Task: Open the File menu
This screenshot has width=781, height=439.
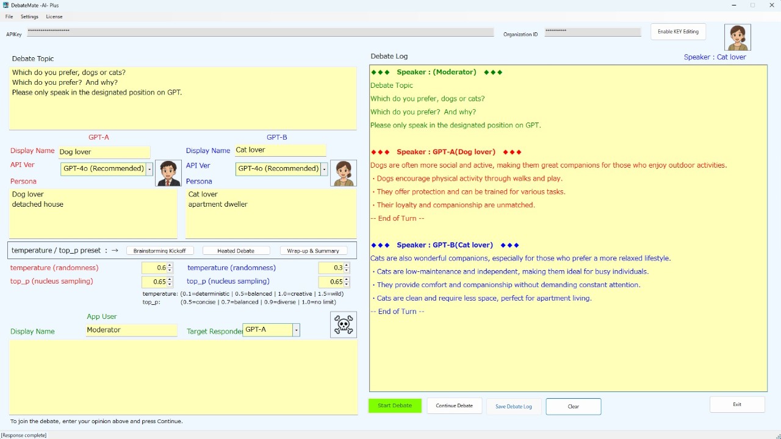Action: tap(9, 16)
